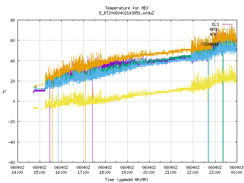
Task: Click the °C y-axis unit label
Action: [x=5, y=91]
